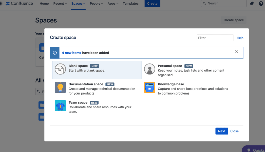The width and height of the screenshot is (265, 152).
Task: Select the Team space jersey icon
Action: click(x=60, y=106)
